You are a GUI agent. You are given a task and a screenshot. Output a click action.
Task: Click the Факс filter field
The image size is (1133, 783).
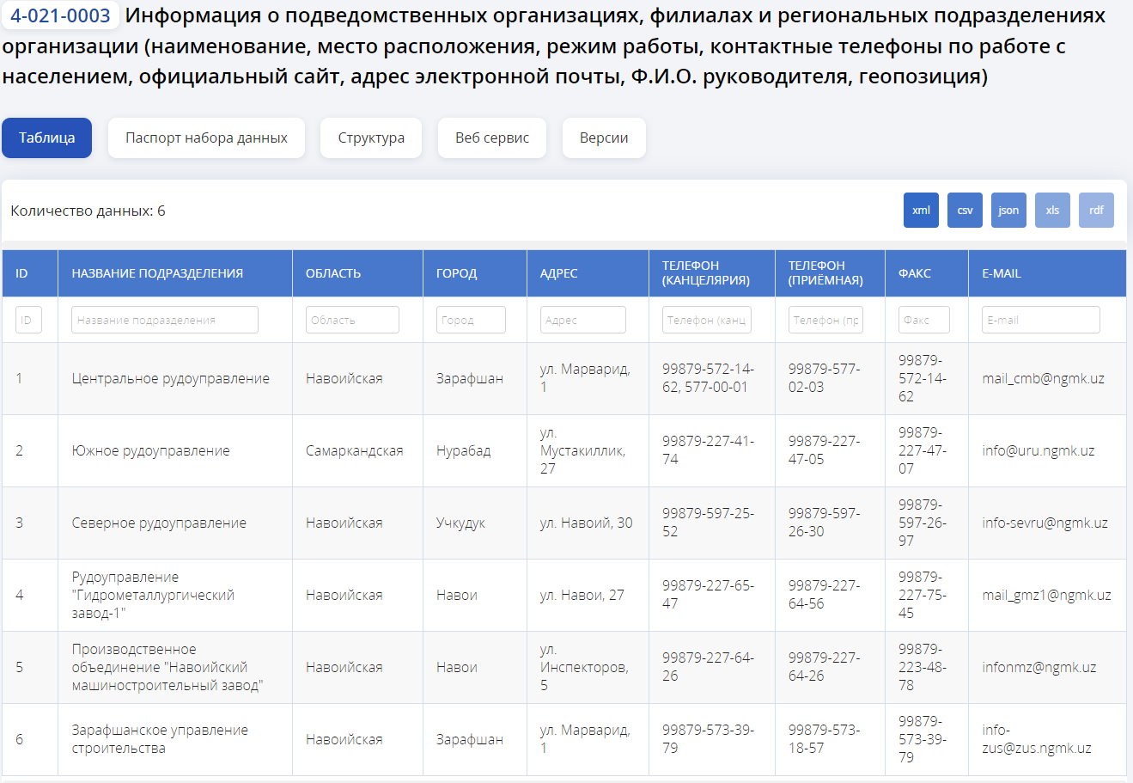point(923,320)
